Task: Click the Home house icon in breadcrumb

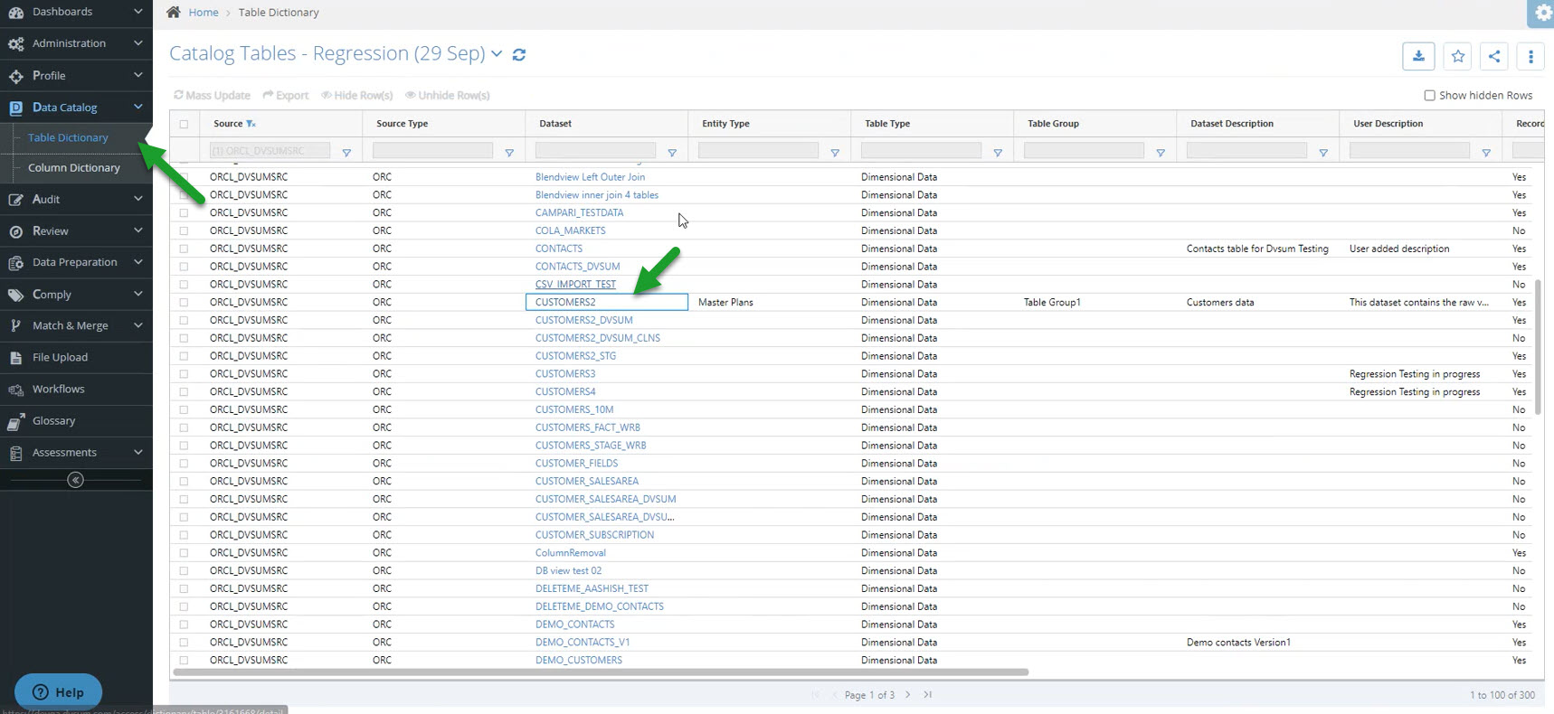Action: coord(174,12)
